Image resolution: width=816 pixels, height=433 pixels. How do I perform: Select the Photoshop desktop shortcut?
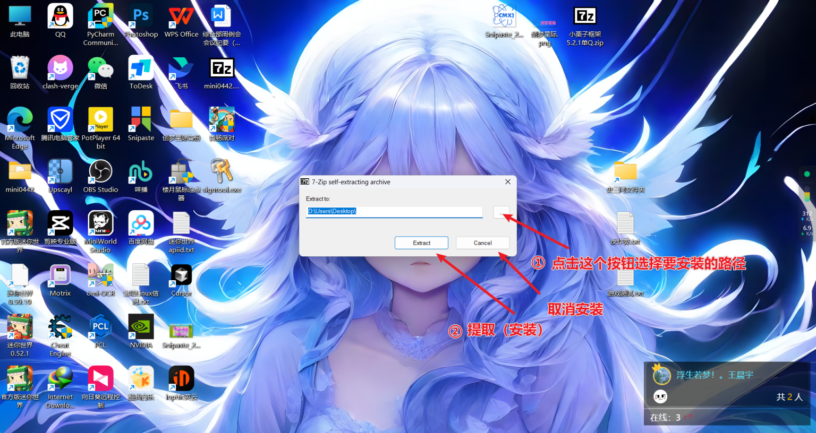pyautogui.click(x=141, y=22)
